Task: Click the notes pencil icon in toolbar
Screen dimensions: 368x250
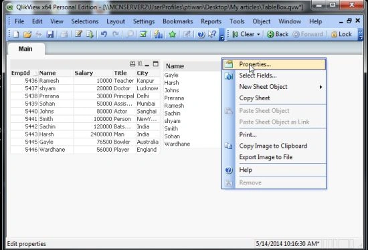Action: pos(187,34)
